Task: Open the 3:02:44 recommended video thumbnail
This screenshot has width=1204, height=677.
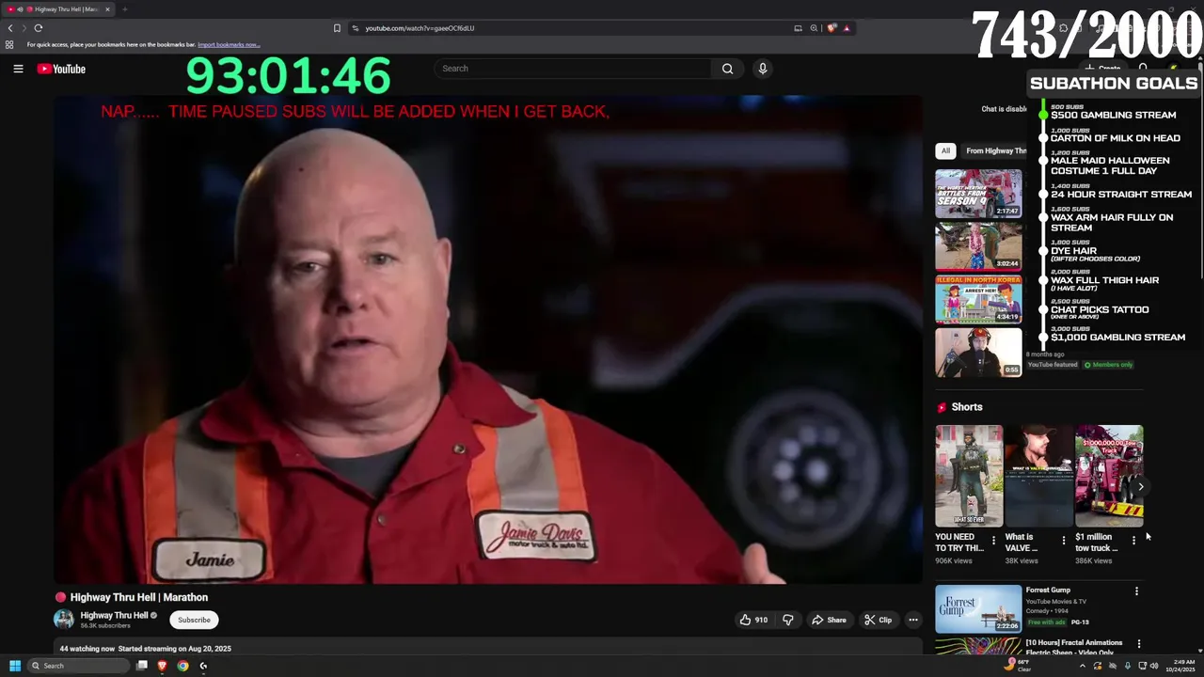Action: pos(978,246)
